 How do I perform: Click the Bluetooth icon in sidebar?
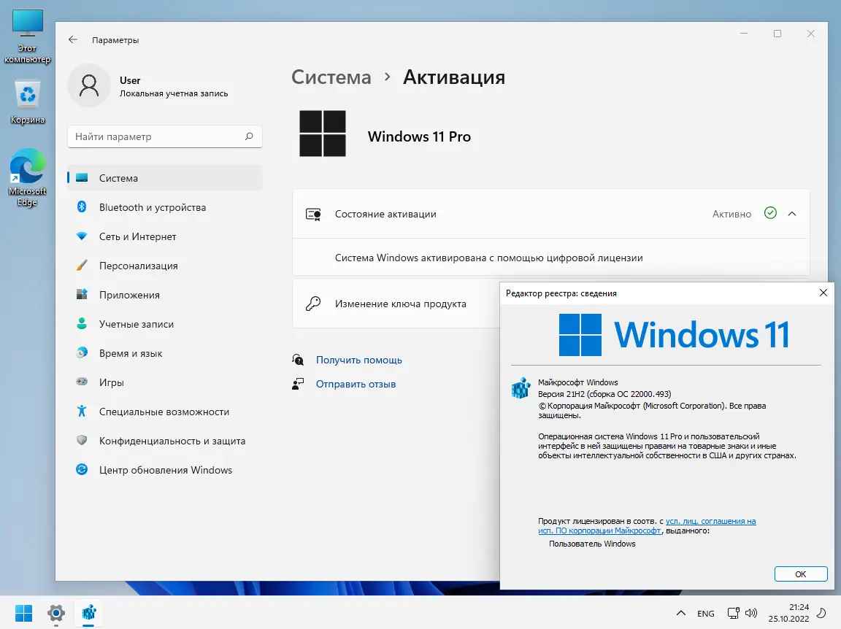pyautogui.click(x=82, y=207)
